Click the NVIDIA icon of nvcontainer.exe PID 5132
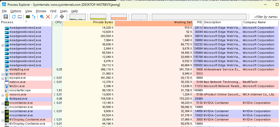The image size is (280, 127). pos(7,103)
